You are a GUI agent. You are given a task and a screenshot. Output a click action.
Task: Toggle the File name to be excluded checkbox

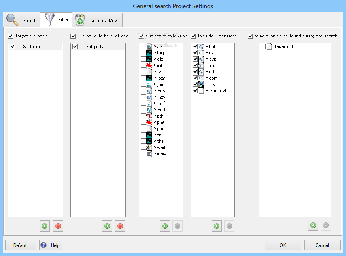(73, 36)
